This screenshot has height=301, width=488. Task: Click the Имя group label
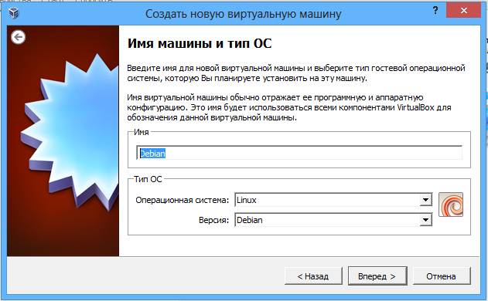[142, 132]
